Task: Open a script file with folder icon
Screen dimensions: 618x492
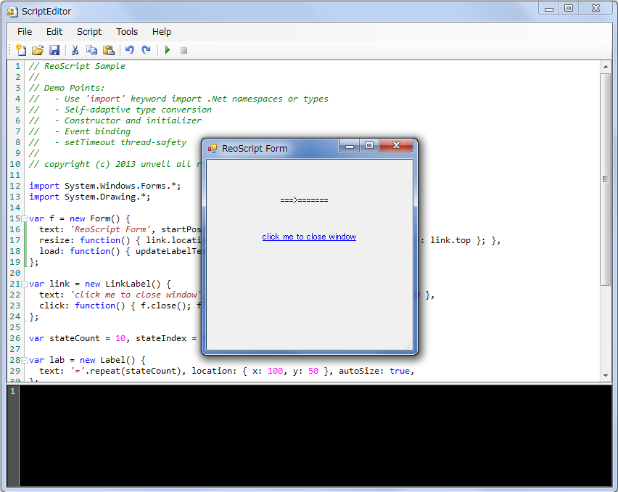Action: (38, 50)
